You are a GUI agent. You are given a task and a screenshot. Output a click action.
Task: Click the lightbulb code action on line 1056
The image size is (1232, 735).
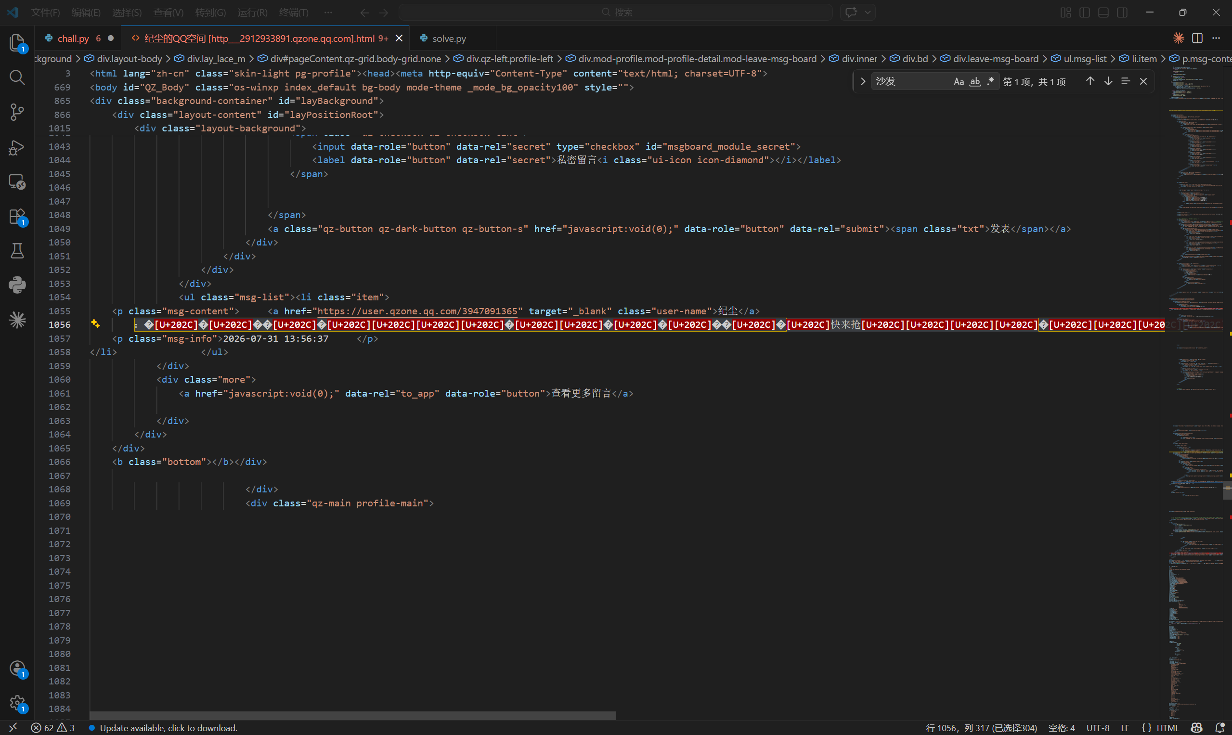(95, 324)
